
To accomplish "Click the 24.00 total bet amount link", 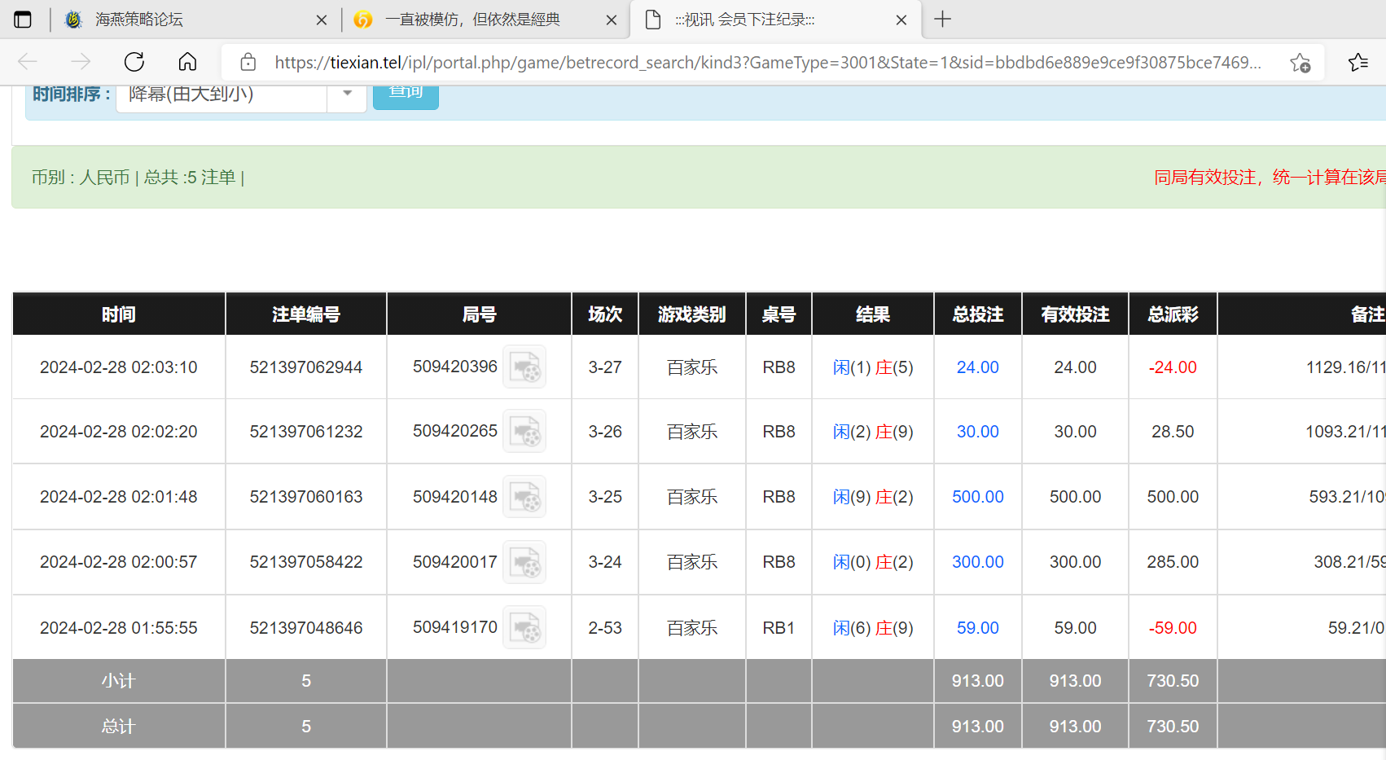I will [x=977, y=367].
